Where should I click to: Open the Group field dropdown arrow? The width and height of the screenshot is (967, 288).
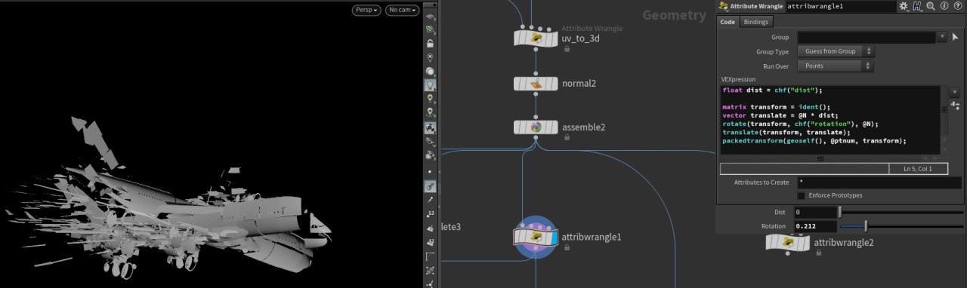tap(942, 37)
